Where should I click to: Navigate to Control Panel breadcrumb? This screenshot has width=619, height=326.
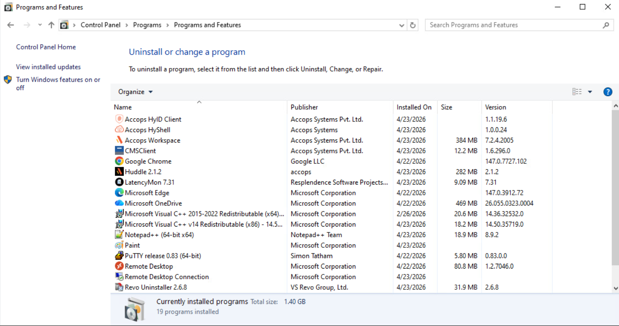(x=100, y=25)
